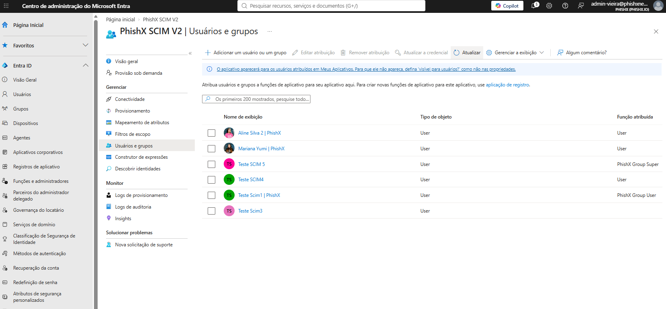666x309 pixels.
Task: Open Teste SCIM 5 user link
Action: coord(251,164)
